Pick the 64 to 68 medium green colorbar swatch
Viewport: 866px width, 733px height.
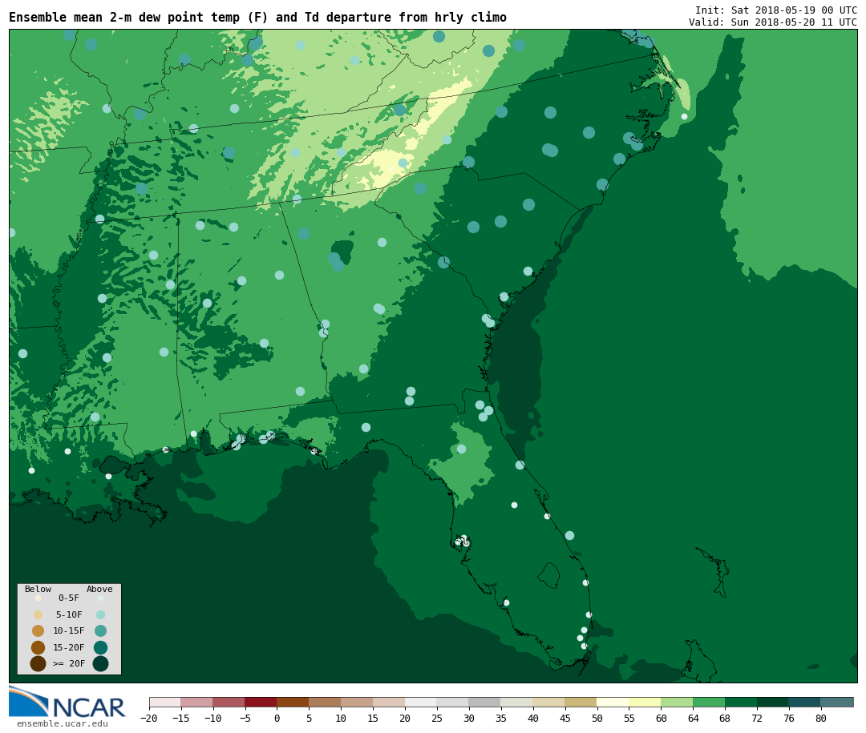tap(710, 702)
